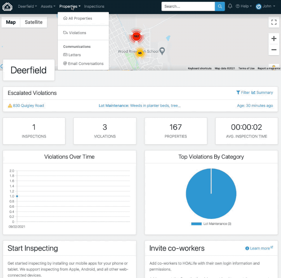
Task: Click the Deerfield title card
Action: tap(29, 70)
